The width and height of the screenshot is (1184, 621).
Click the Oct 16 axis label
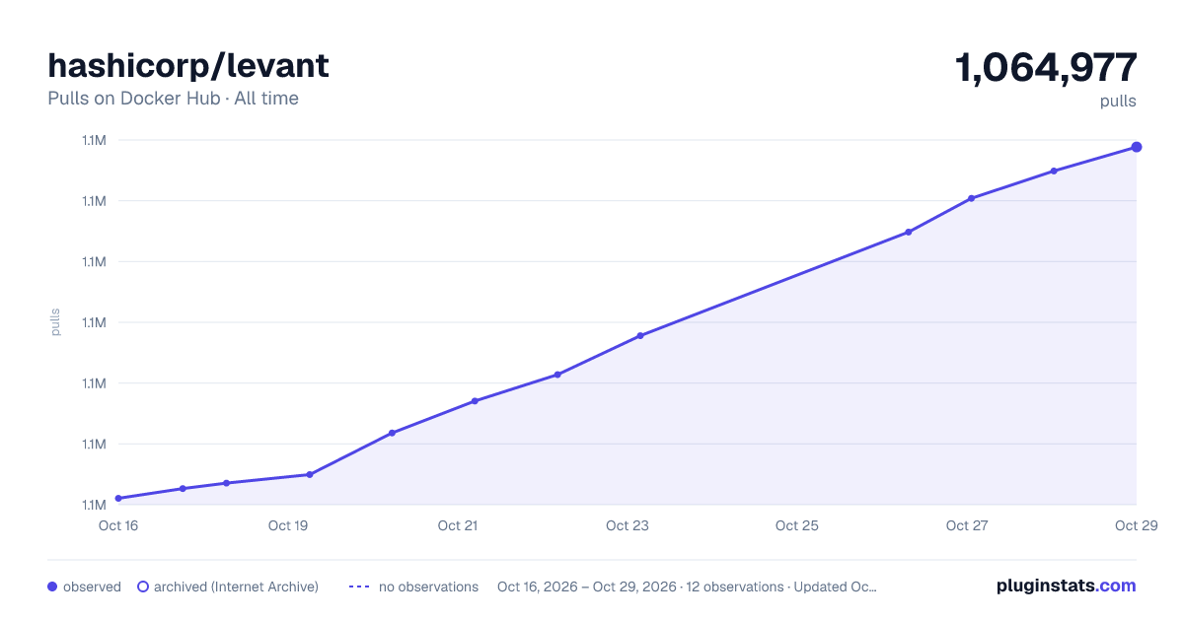pyautogui.click(x=118, y=525)
